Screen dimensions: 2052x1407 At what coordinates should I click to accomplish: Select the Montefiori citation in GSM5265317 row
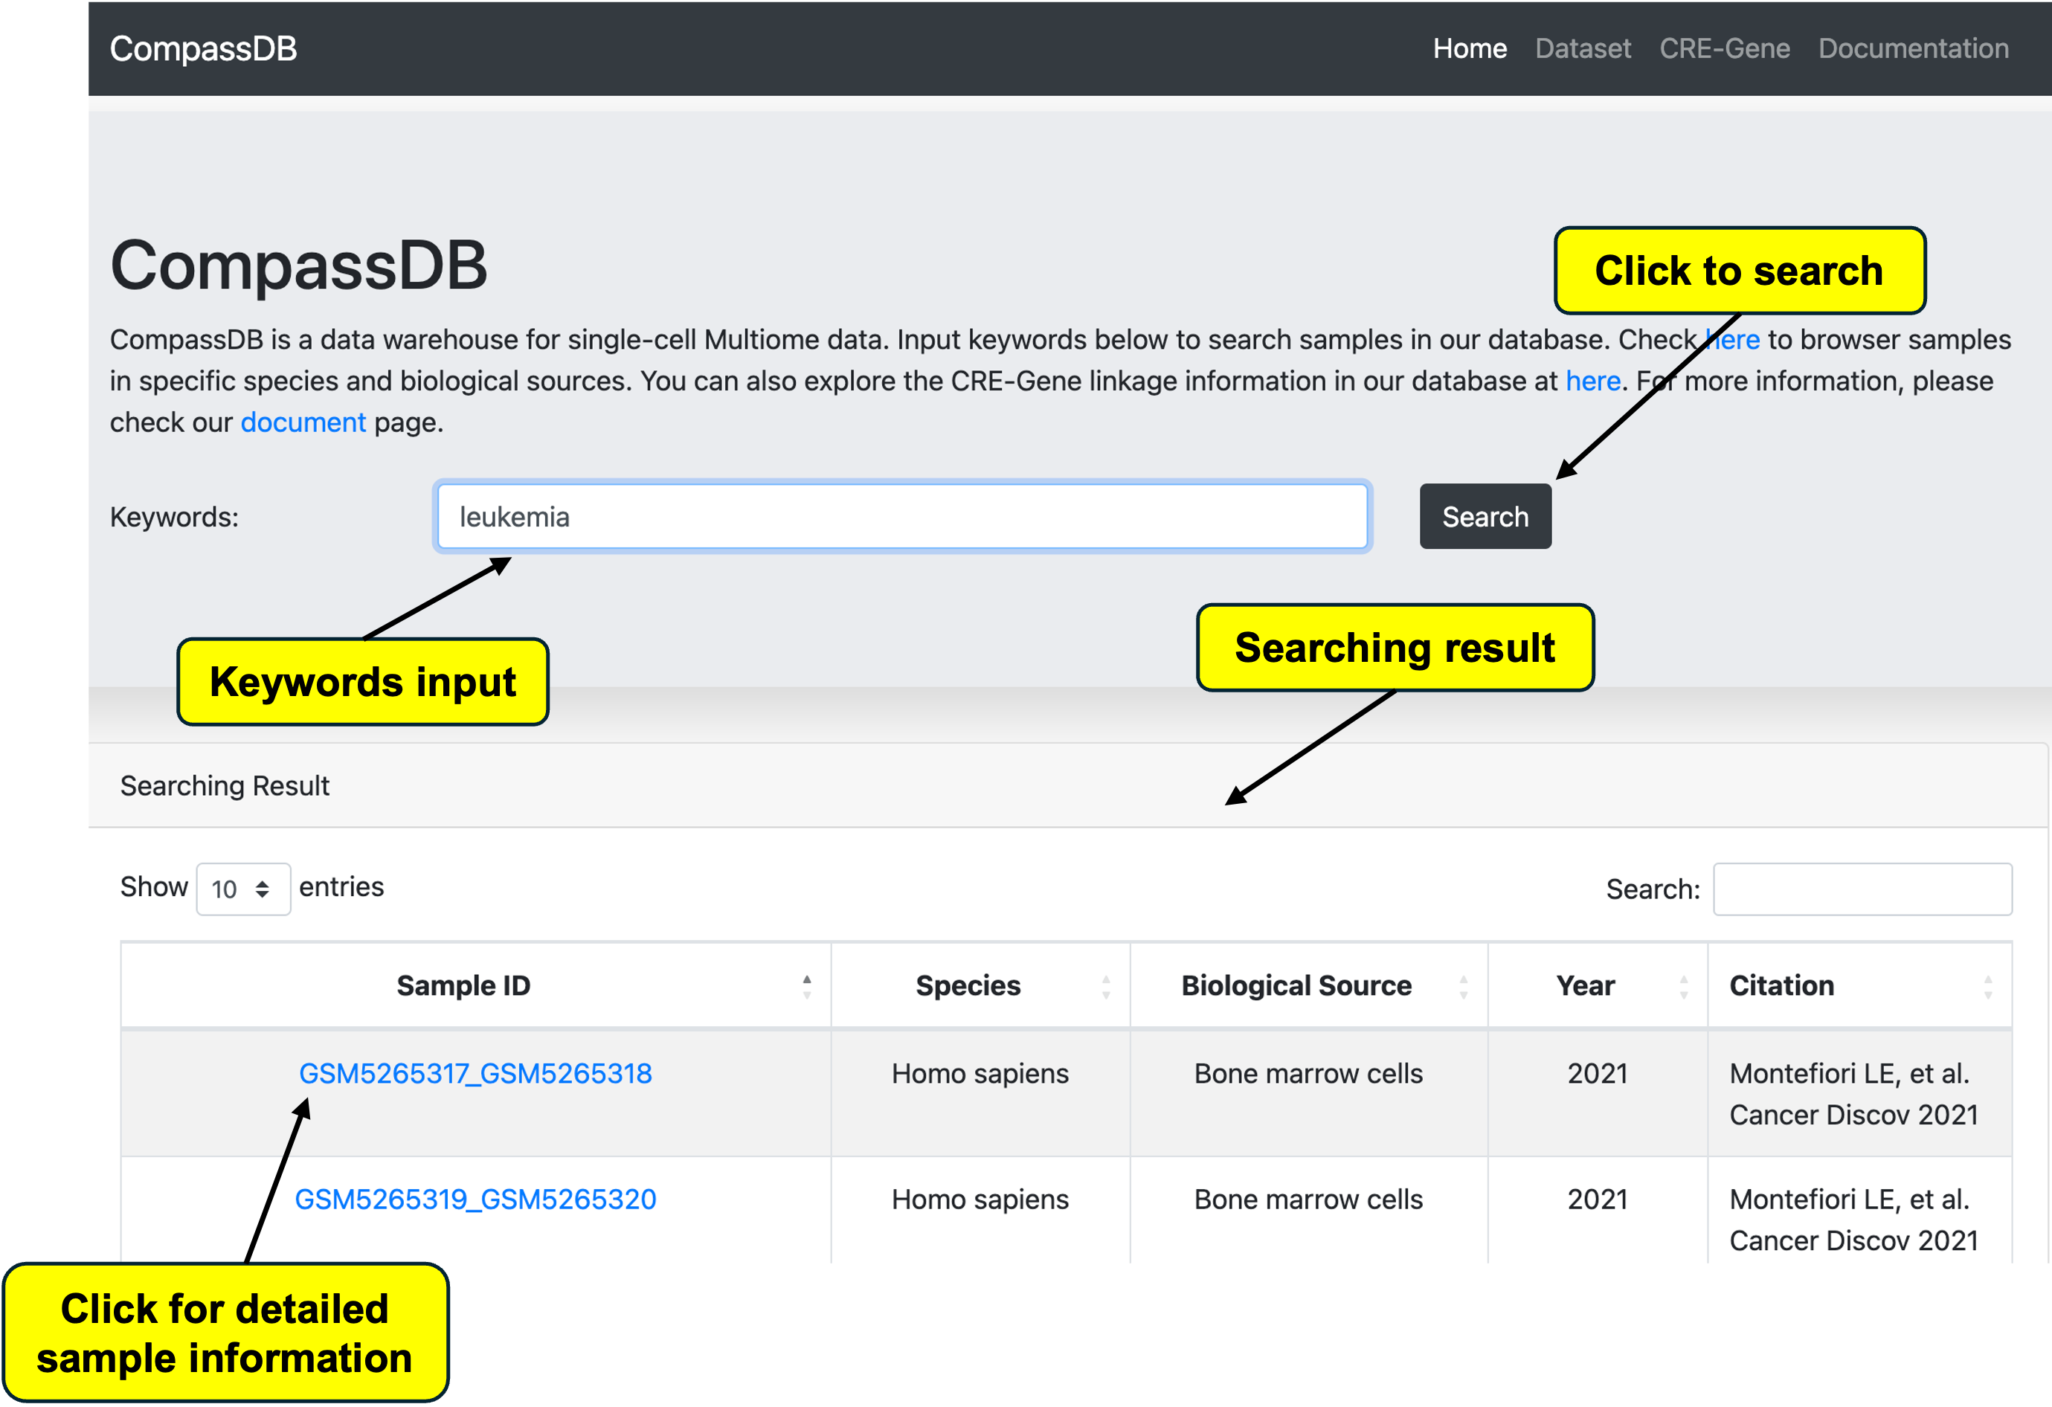[x=1853, y=1095]
